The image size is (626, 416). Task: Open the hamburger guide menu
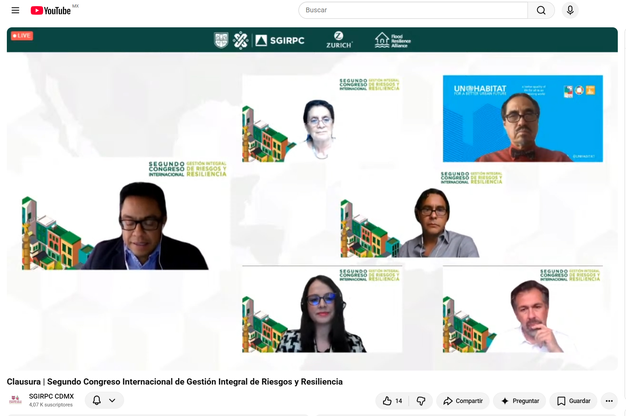coord(15,10)
